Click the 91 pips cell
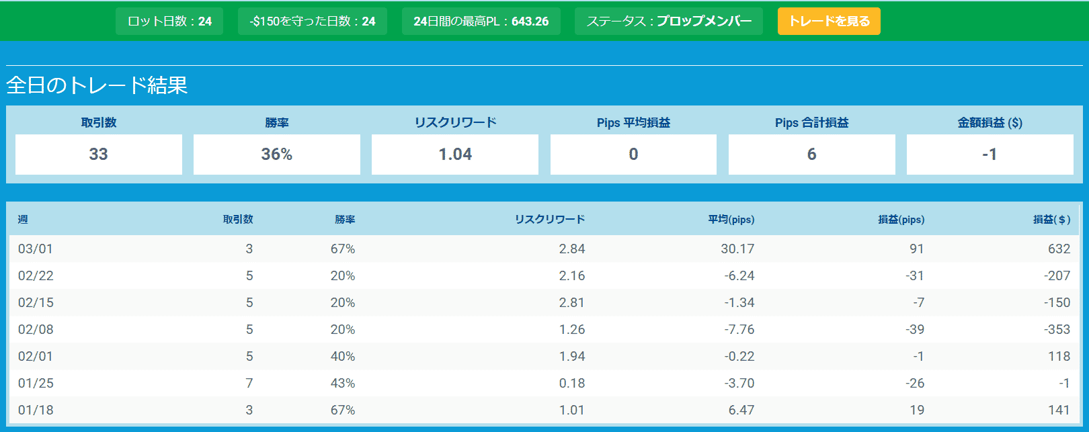Image resolution: width=1089 pixels, height=432 pixels. [917, 249]
